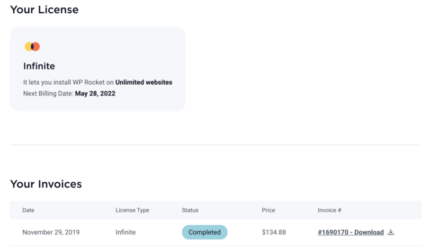
Task: Click the License Type column header
Action: [132, 210]
